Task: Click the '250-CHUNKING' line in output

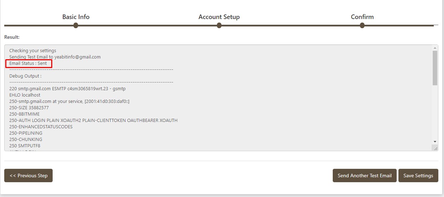Action: 26,139
